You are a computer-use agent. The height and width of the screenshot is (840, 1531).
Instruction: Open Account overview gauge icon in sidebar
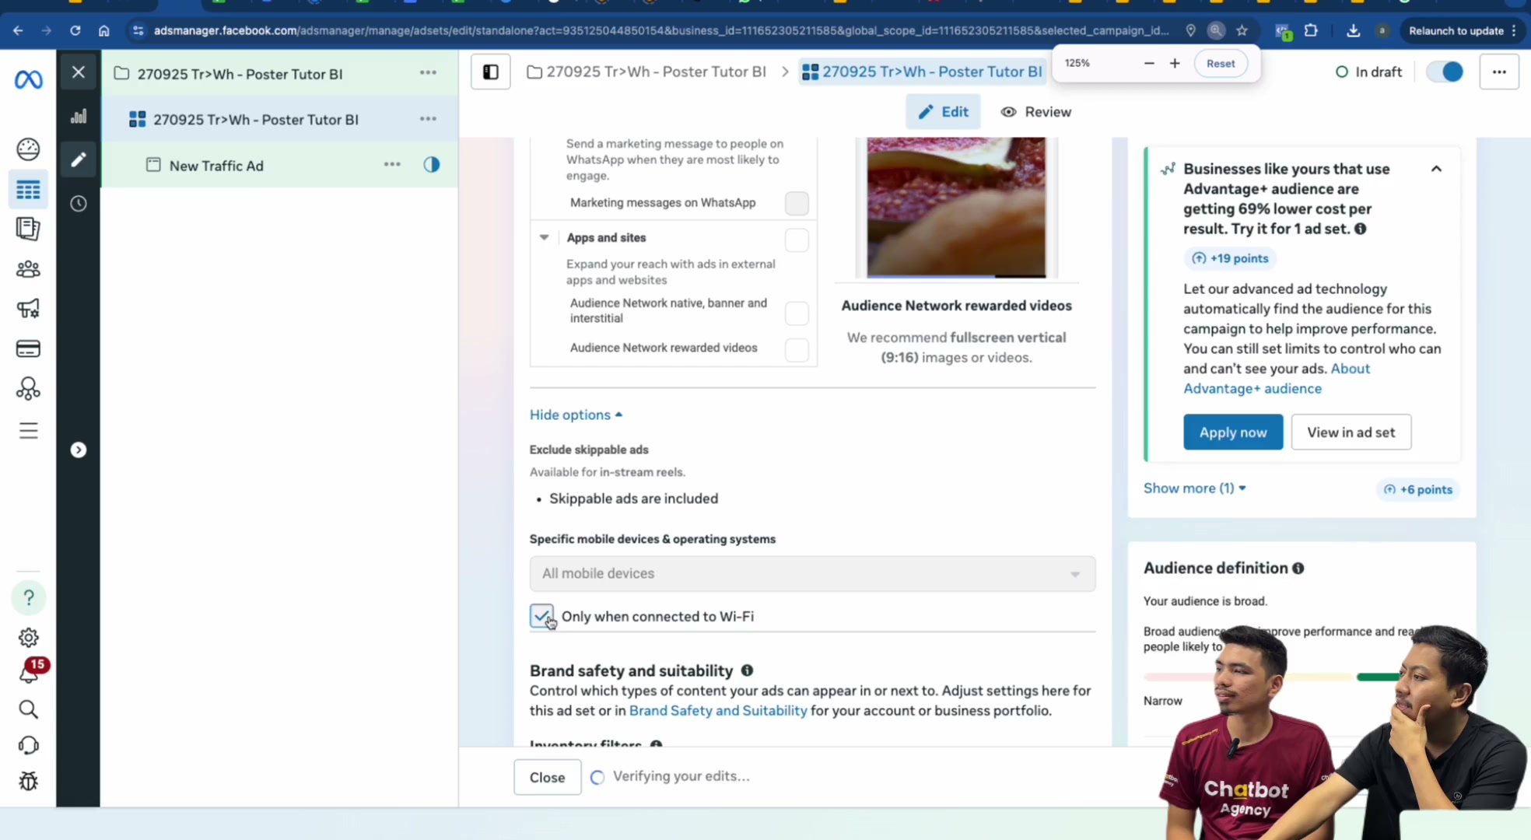(x=28, y=149)
